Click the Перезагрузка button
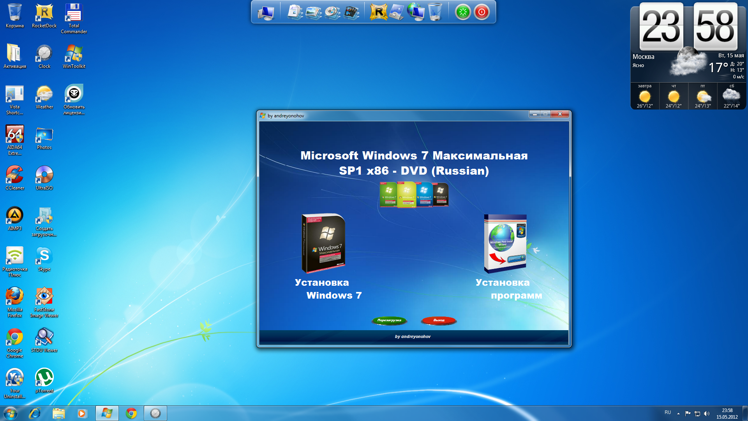Screen dimensions: 748x421 pyautogui.click(x=390, y=320)
